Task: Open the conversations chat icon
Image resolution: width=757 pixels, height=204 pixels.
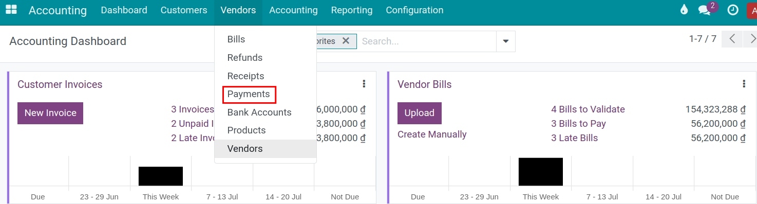Action: point(705,10)
